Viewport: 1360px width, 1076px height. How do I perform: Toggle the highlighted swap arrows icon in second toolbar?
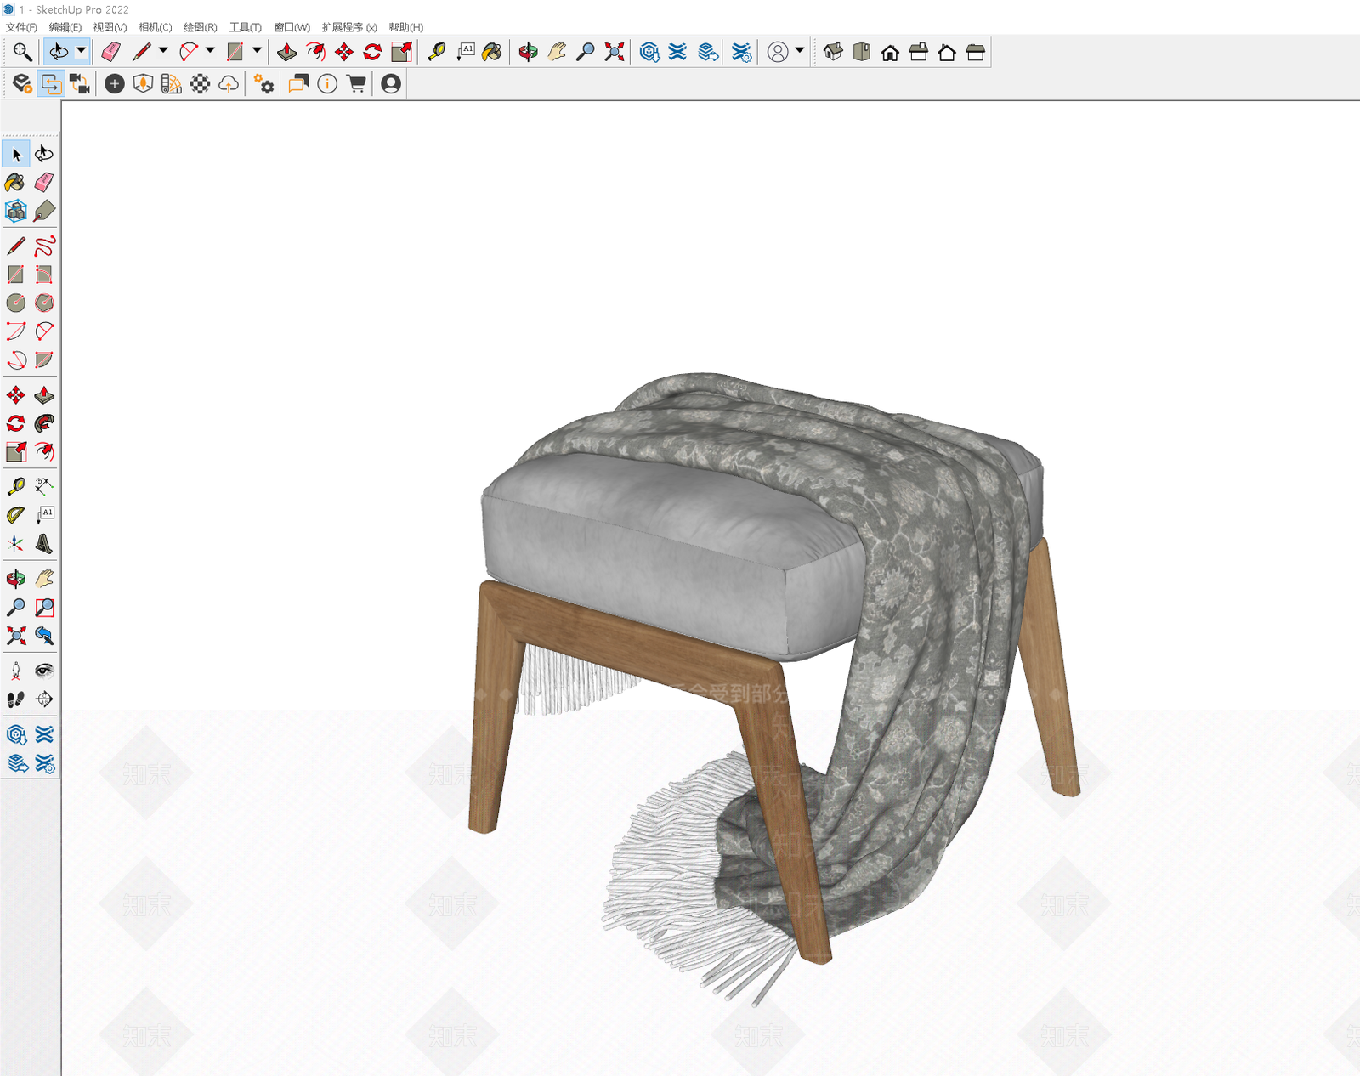pos(51,84)
